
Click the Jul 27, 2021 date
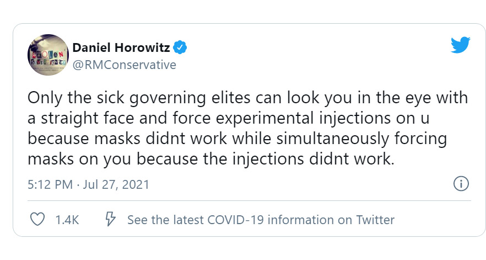click(115, 184)
